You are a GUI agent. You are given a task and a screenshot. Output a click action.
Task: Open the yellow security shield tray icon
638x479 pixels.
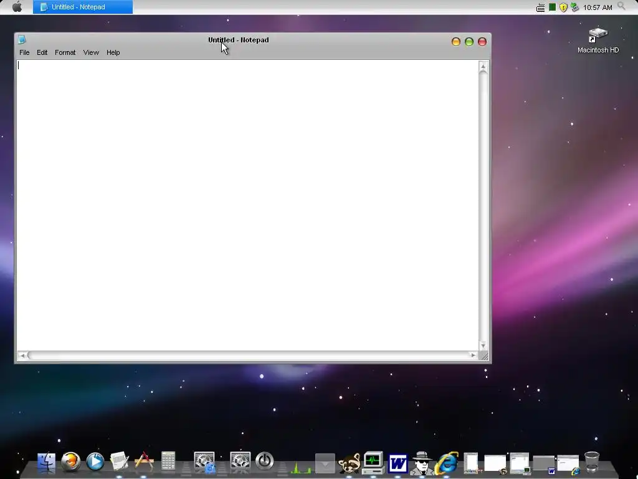(x=563, y=7)
